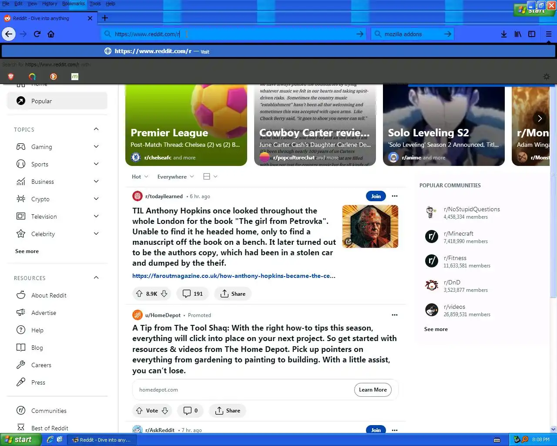Open r/Minecraft community
The width and height of the screenshot is (557, 446).
459,233
